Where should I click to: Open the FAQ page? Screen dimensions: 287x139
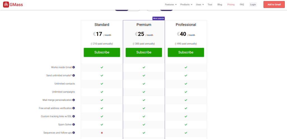click(x=242, y=4)
